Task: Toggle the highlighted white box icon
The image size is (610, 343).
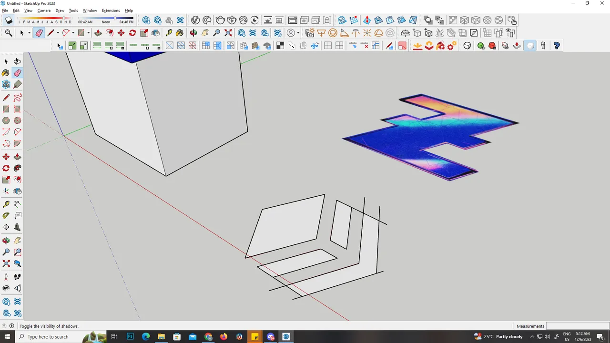Action: [x=530, y=46]
